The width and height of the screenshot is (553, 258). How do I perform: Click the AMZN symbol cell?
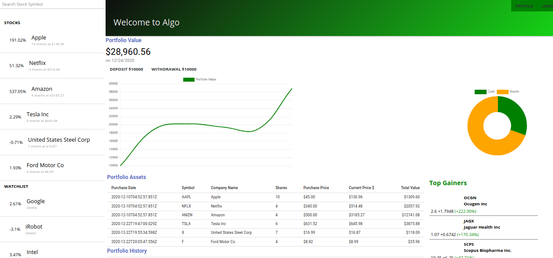point(187,215)
